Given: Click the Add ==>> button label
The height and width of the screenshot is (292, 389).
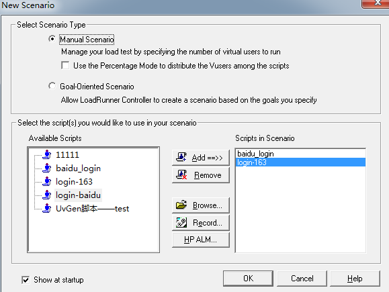Looking at the screenshot, I should pos(208,158).
